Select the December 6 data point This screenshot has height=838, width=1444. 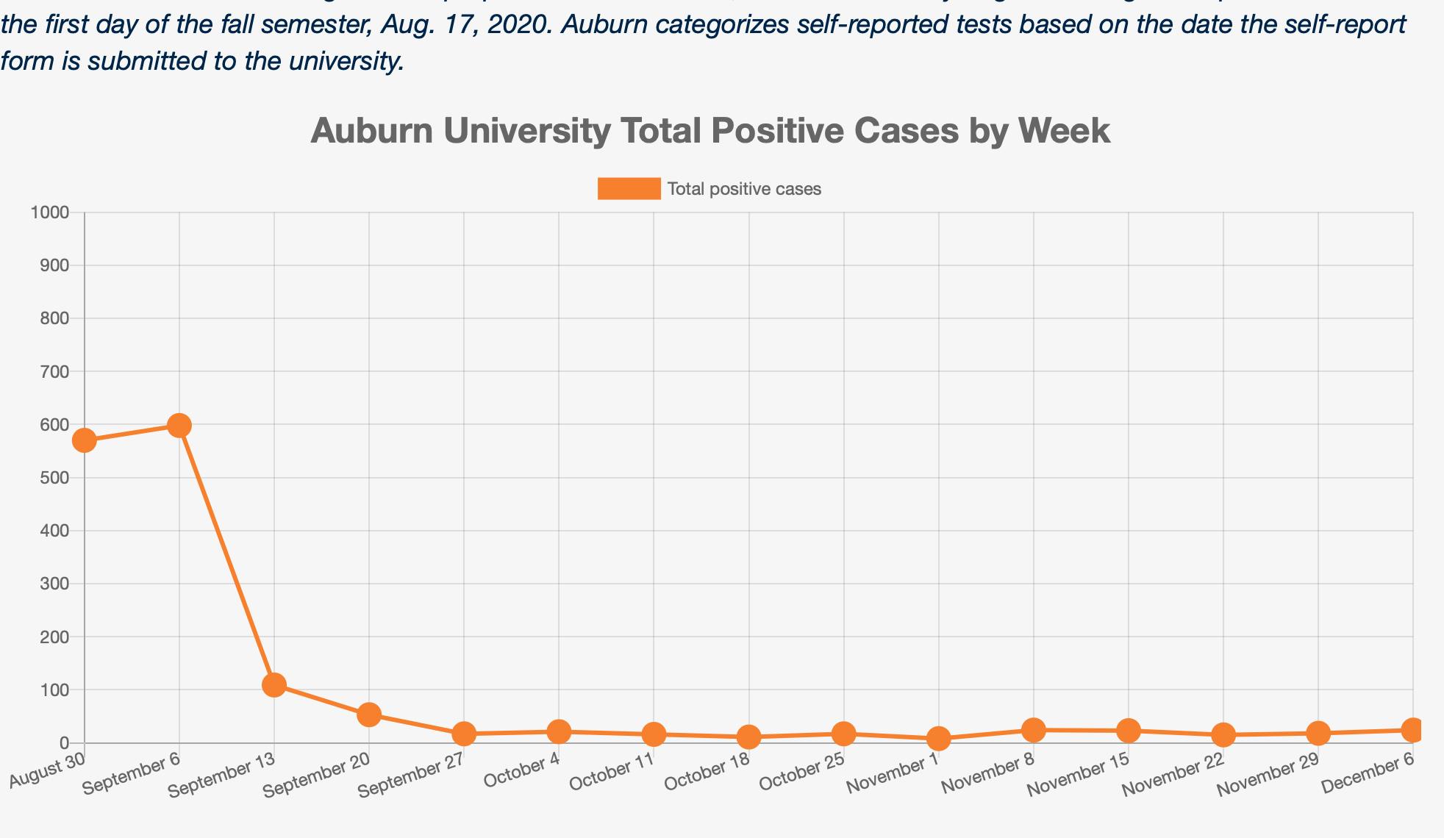(x=1412, y=730)
